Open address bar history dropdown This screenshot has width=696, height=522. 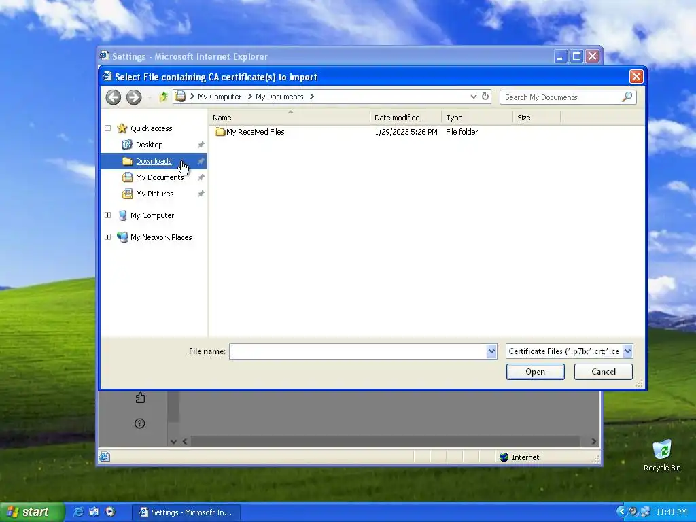point(474,97)
